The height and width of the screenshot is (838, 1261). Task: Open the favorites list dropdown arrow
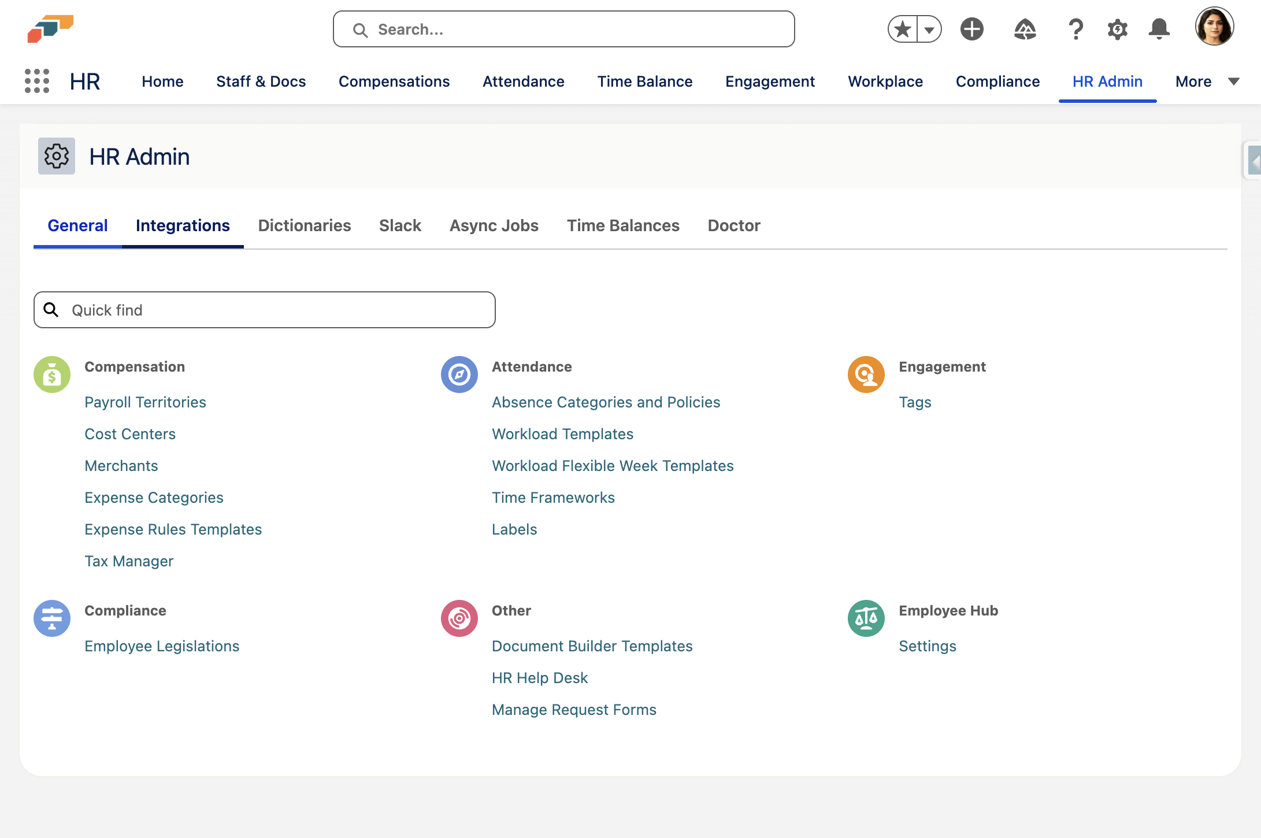coord(929,28)
